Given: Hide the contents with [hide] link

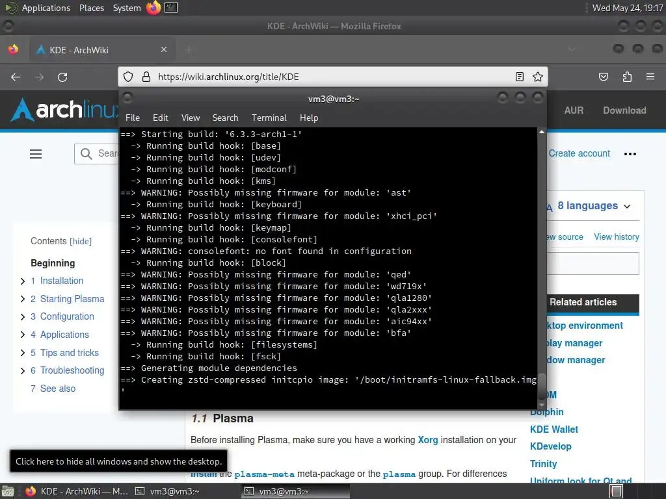Looking at the screenshot, I should point(81,241).
